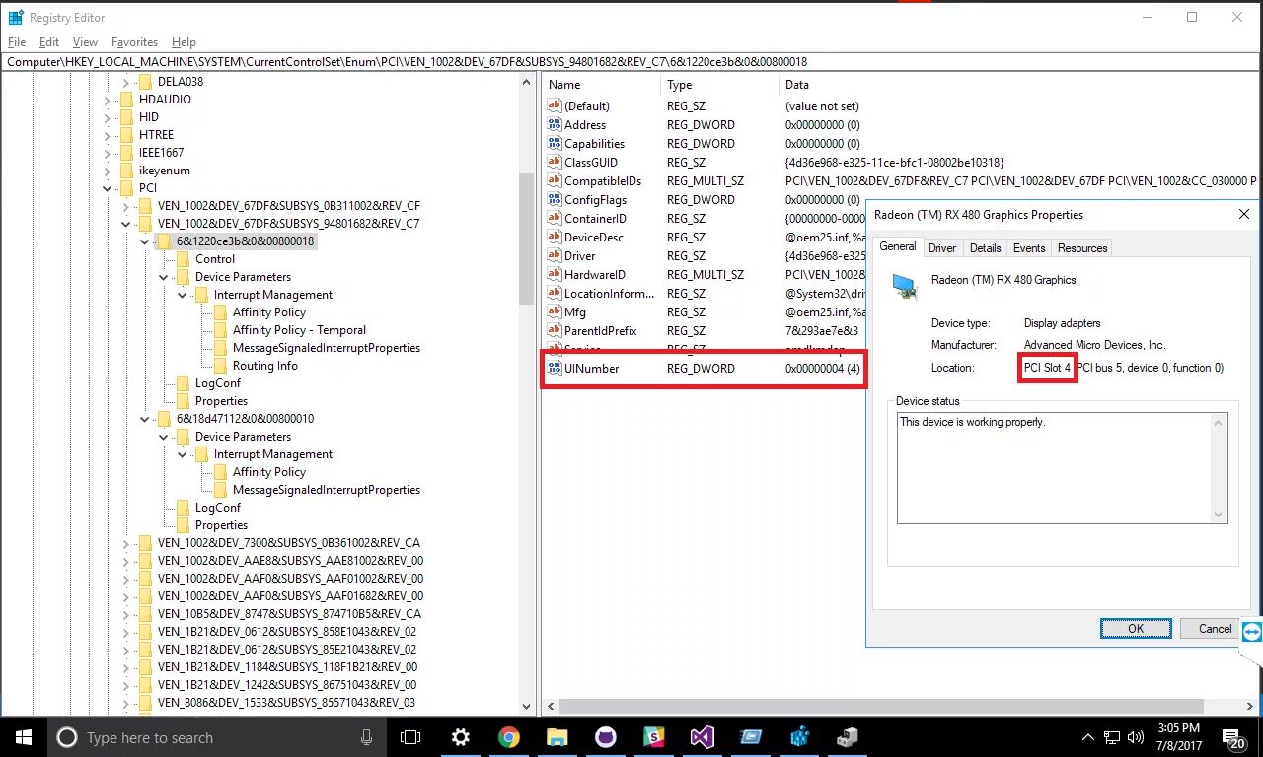Click the registry path address bar
This screenshot has width=1263, height=757.
(631, 61)
